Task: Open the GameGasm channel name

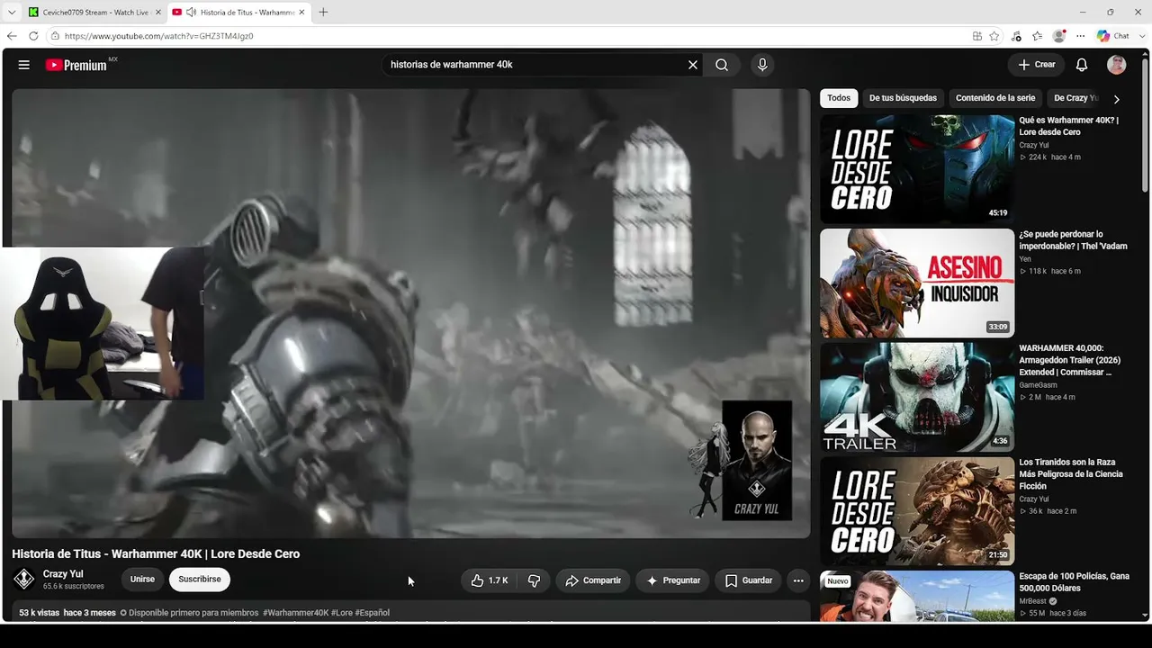Action: tap(1038, 385)
